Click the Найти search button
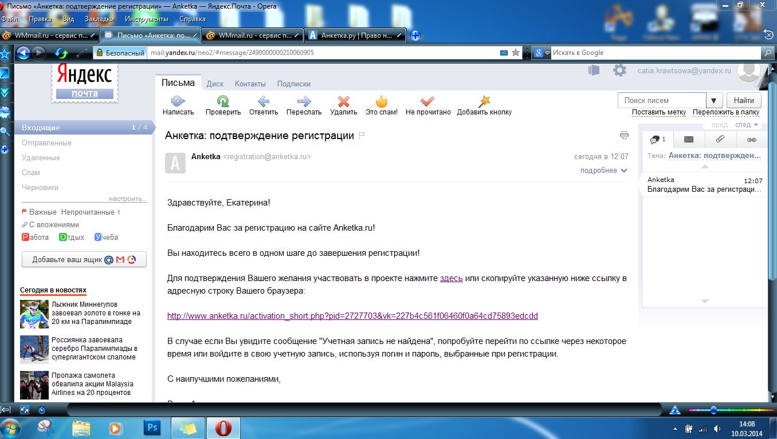Viewport: 777px width, 439px height. [x=744, y=101]
